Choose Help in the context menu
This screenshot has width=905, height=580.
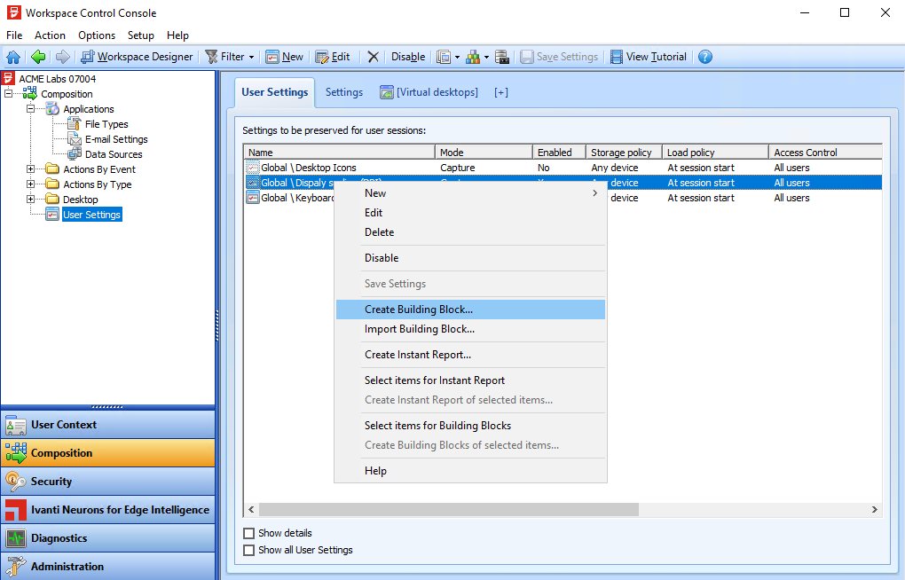[470, 471]
